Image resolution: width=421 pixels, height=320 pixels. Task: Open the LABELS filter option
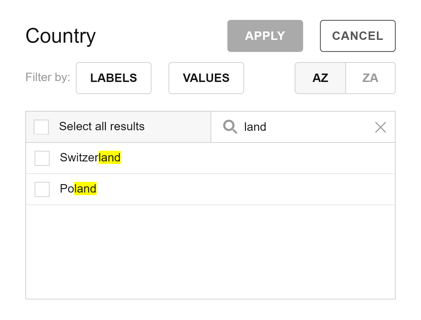(x=114, y=78)
